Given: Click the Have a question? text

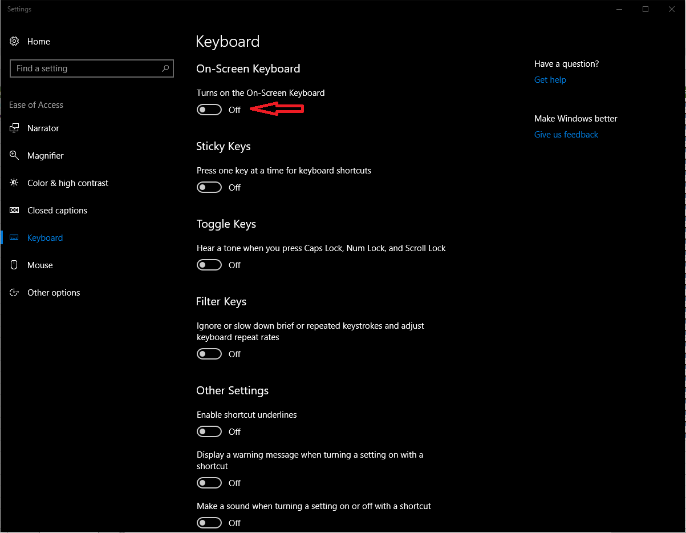Looking at the screenshot, I should 567,64.
